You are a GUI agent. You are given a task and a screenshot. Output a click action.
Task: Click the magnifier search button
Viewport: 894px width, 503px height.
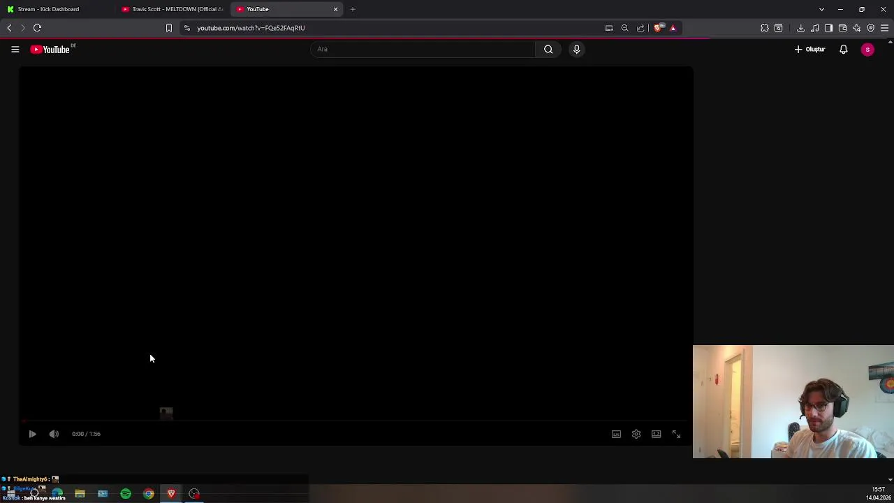(548, 49)
